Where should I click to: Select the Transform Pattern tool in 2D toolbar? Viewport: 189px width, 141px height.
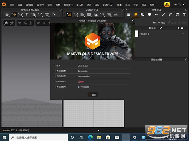click(x=69, y=15)
